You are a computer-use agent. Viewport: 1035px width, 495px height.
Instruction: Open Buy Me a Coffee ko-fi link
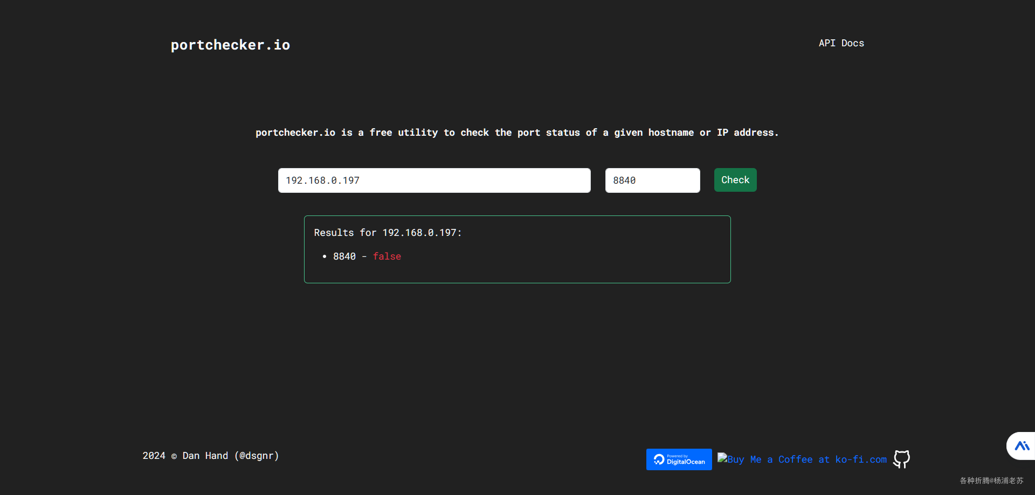(x=802, y=459)
